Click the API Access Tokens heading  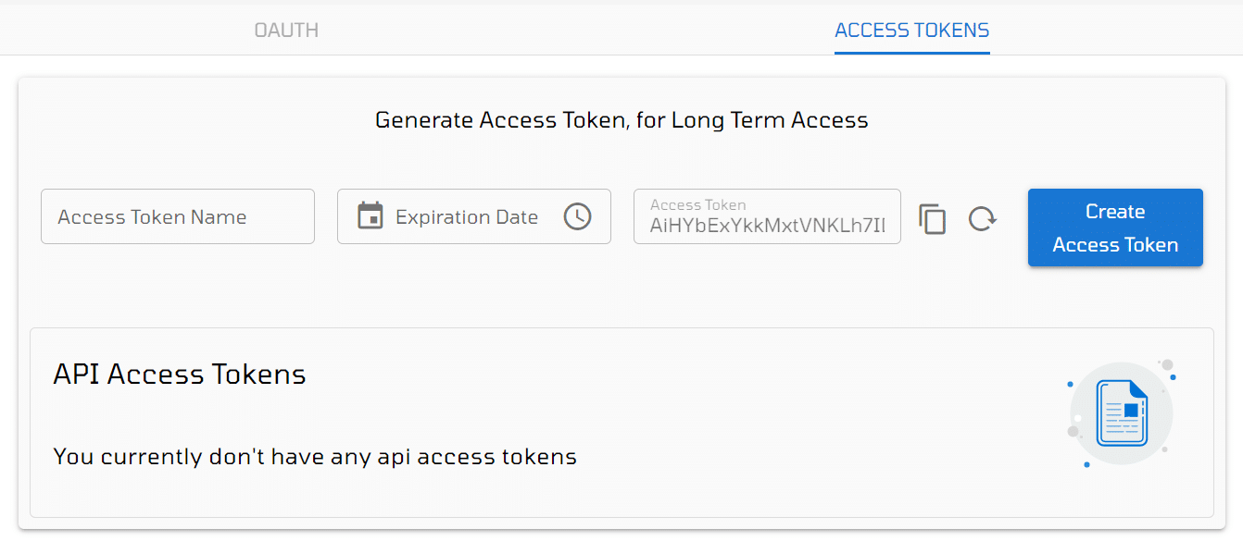point(180,374)
